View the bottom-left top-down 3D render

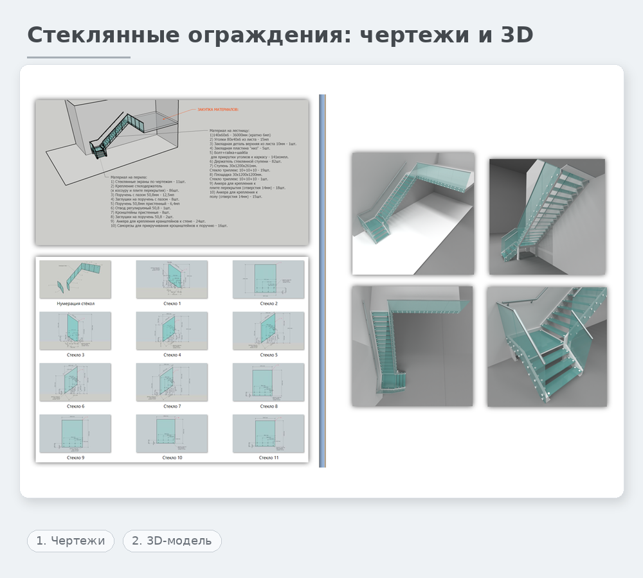pos(412,346)
